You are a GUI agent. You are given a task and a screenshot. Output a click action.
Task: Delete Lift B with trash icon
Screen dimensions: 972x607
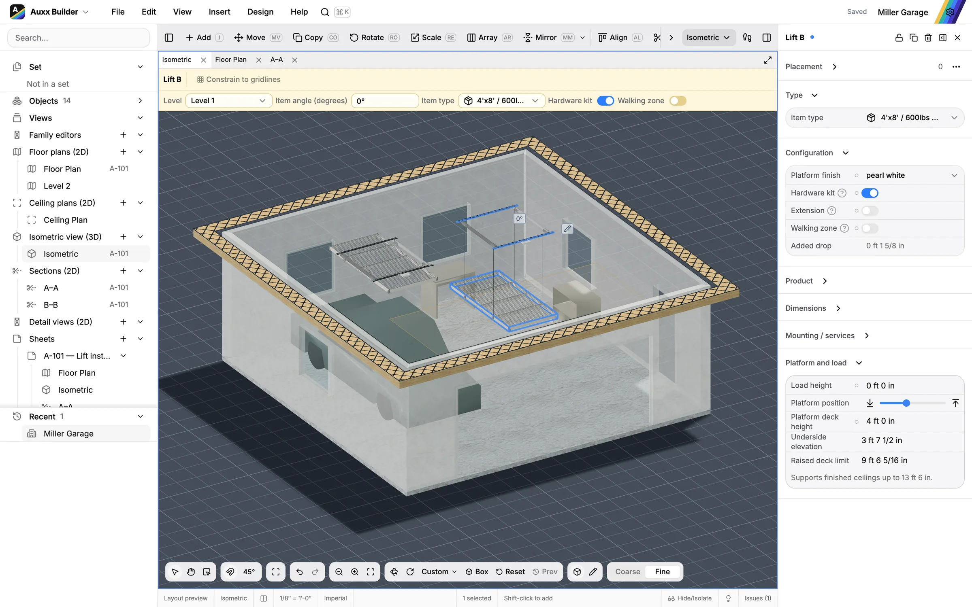coord(928,38)
